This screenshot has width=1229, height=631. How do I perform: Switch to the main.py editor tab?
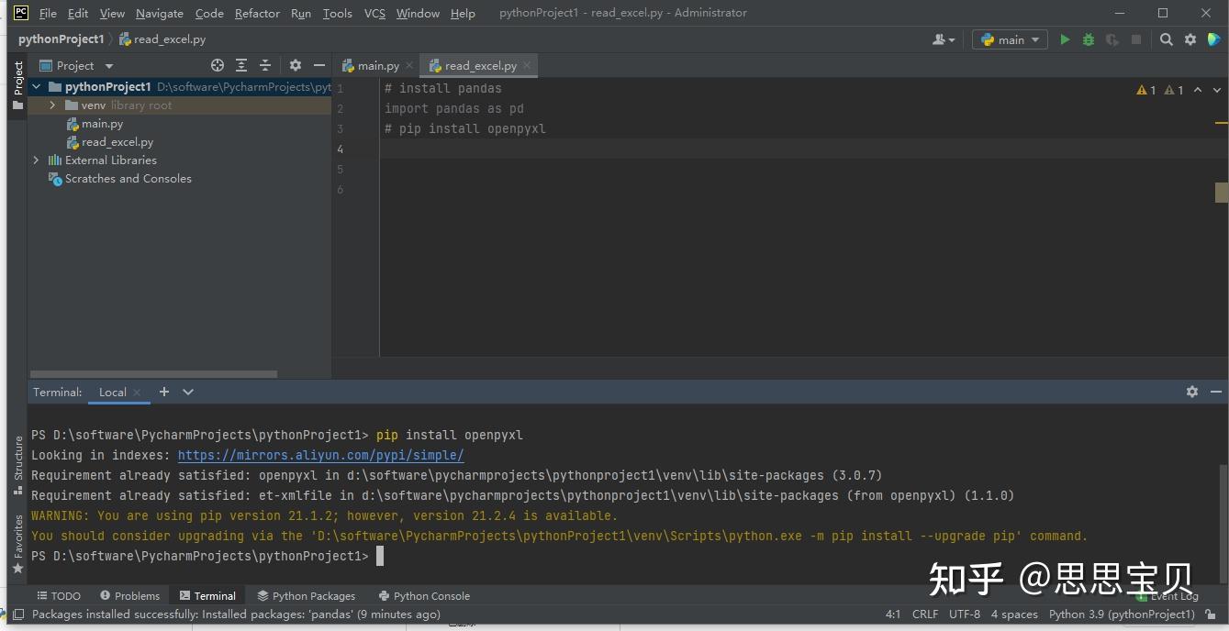pyautogui.click(x=376, y=66)
